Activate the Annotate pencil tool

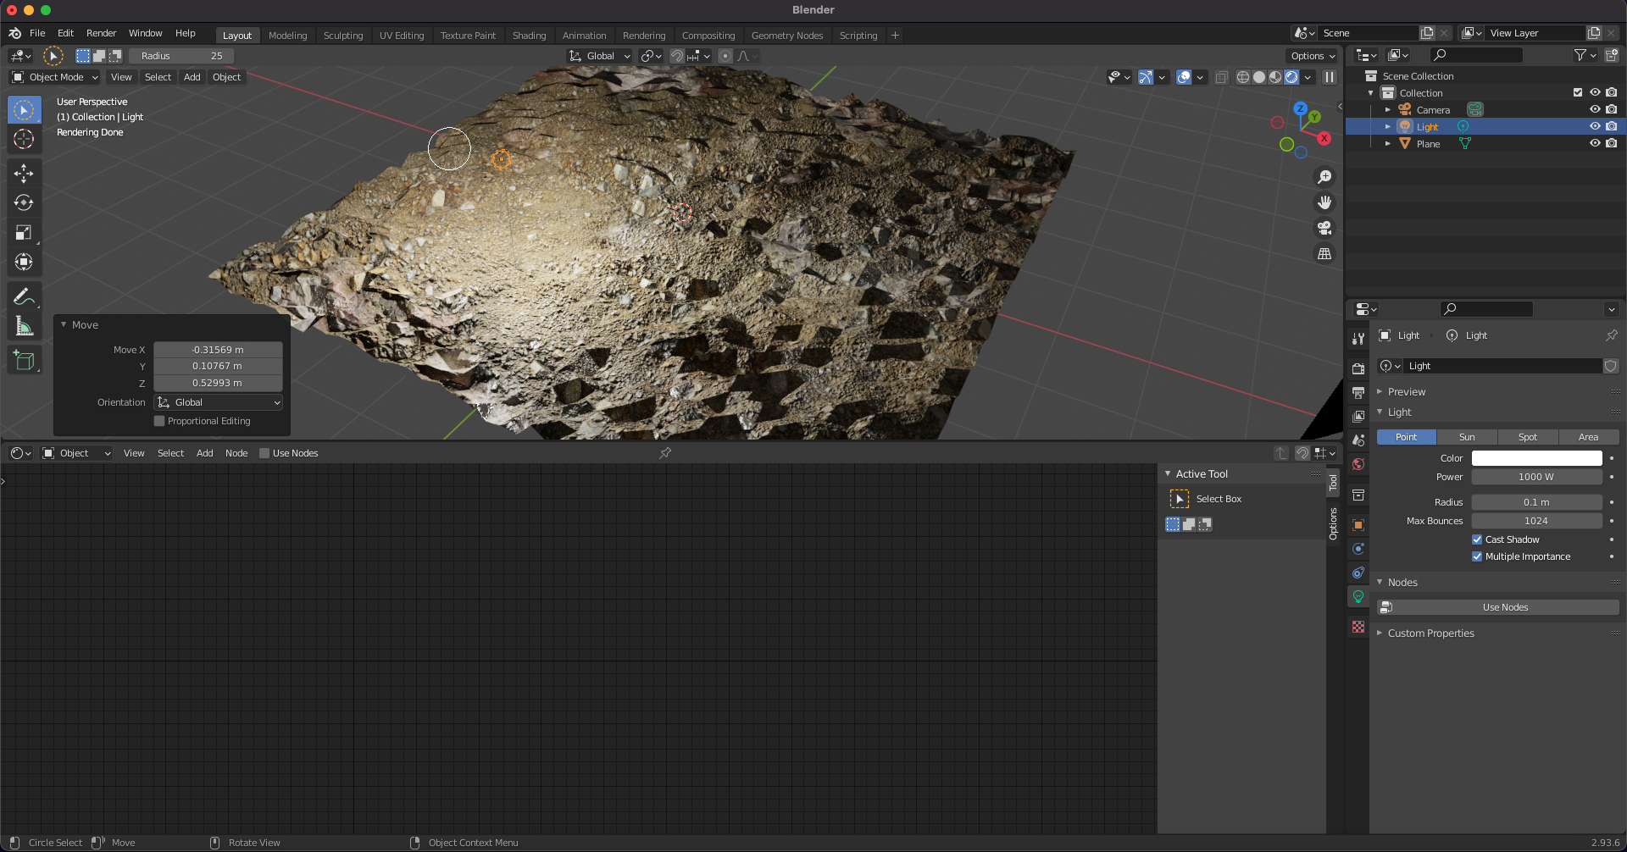24,296
